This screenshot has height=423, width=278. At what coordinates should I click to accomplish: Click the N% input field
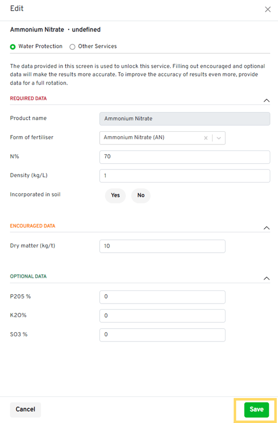tap(185, 157)
